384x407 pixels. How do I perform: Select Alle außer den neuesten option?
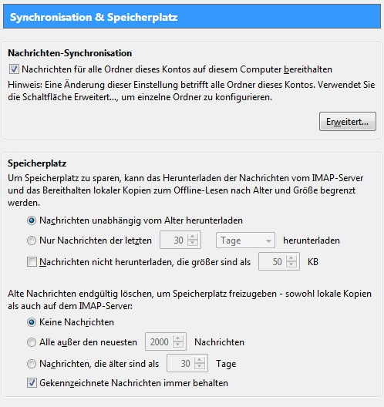32,342
